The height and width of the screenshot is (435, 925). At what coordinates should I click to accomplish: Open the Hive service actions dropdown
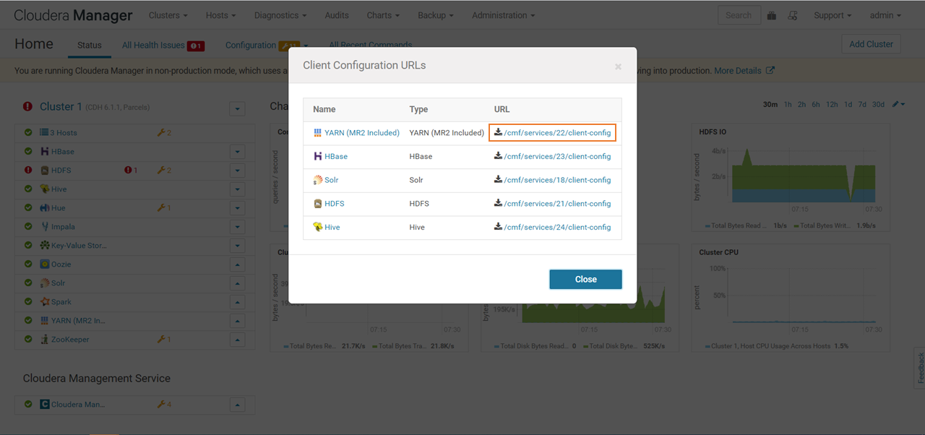tap(238, 189)
